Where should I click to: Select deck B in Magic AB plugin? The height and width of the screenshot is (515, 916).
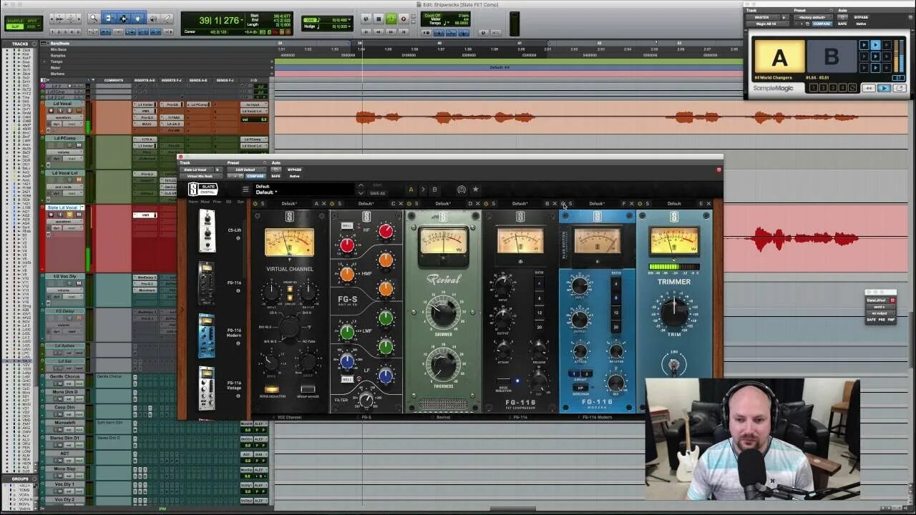click(832, 57)
